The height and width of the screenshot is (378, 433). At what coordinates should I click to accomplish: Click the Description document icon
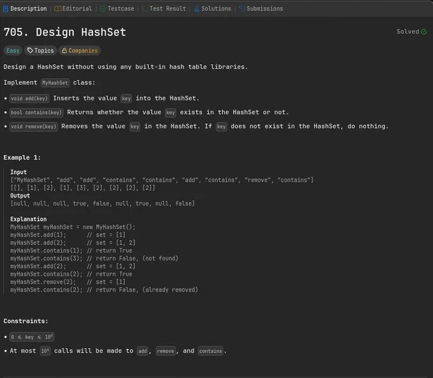6,9
